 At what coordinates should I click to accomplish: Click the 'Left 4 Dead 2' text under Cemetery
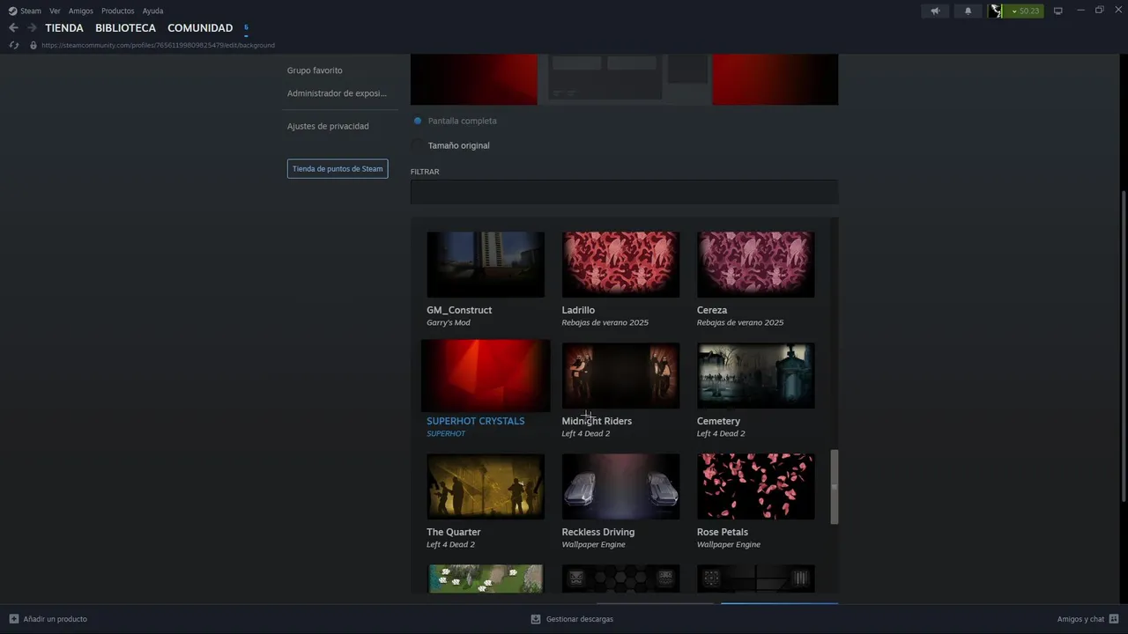(721, 433)
